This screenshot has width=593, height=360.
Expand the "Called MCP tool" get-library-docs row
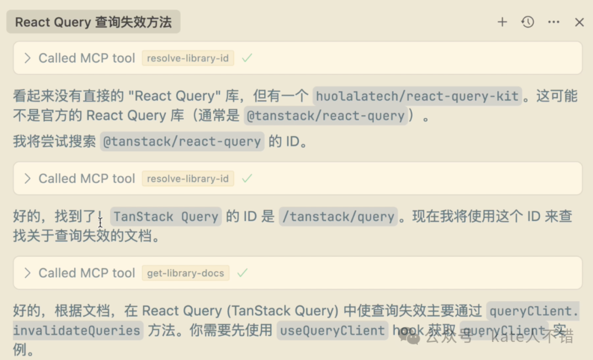click(x=298, y=273)
